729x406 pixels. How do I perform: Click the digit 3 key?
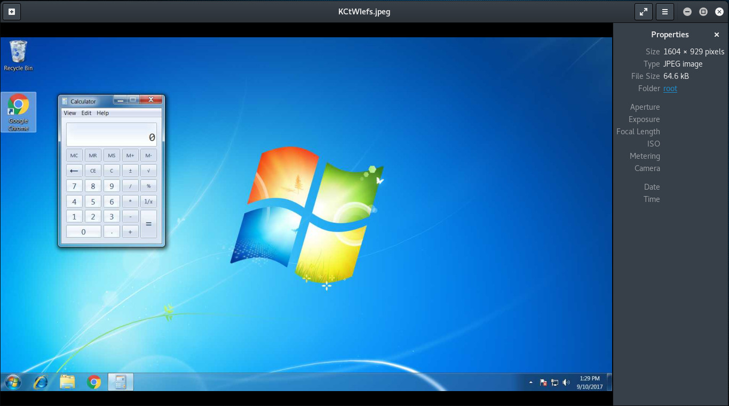coord(112,216)
